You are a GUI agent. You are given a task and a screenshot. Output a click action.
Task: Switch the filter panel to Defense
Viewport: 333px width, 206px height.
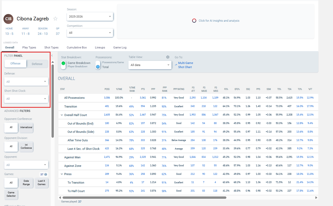(x=37, y=64)
